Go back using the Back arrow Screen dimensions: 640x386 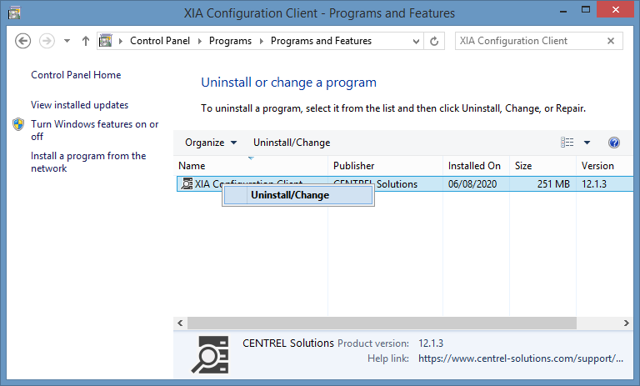22,41
